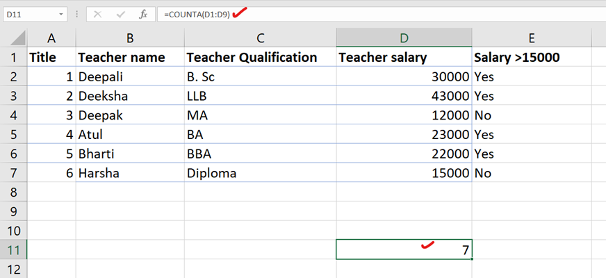
Task: Click the Cancel X icon in formula bar
Action: click(98, 14)
